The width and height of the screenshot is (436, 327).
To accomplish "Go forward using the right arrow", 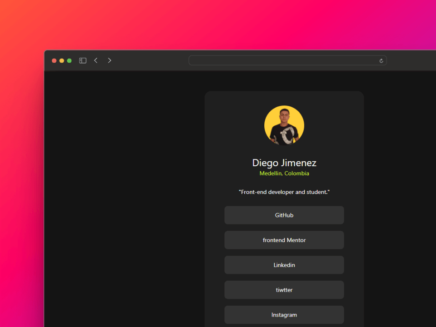I will coord(109,60).
